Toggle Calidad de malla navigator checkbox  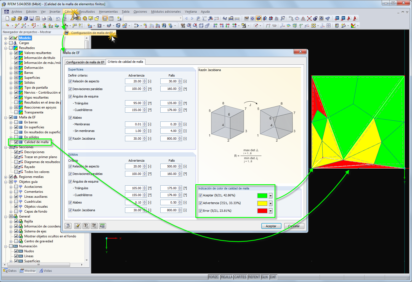(x=16, y=142)
